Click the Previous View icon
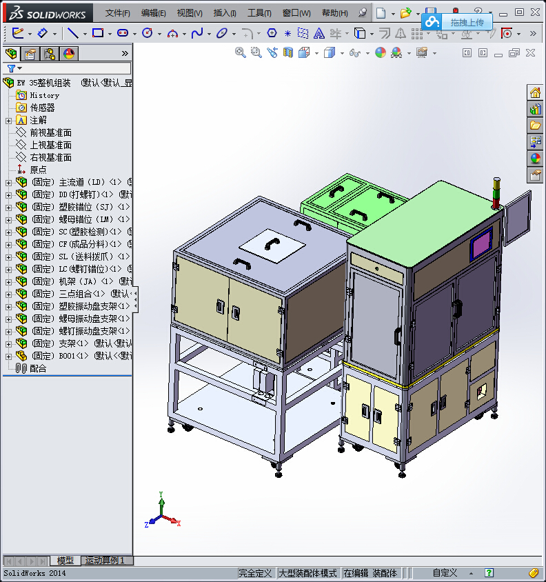 tap(272, 52)
